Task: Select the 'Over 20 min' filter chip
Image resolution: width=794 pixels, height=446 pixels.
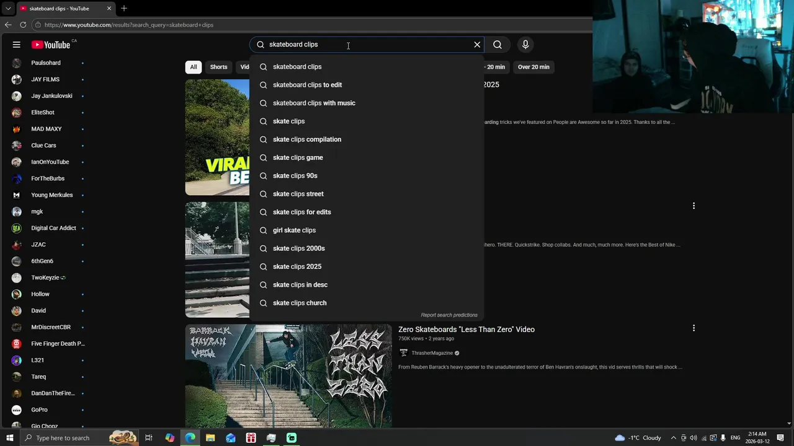Action: 533,67
